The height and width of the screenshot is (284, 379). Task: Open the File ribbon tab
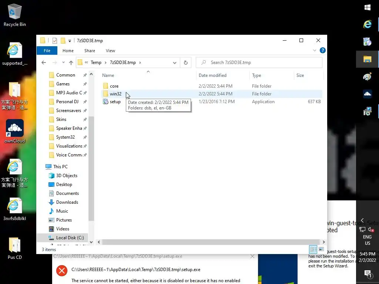click(x=47, y=51)
